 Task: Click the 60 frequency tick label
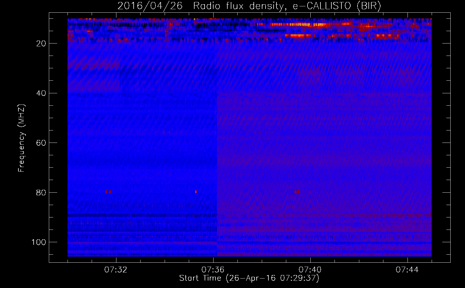coord(41,143)
